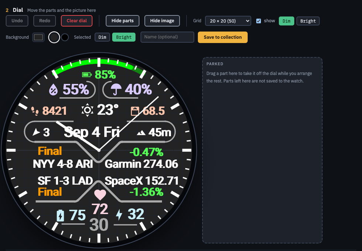362x251 pixels.
Task: Select the 75 body battery value
Action: [x=77, y=215]
